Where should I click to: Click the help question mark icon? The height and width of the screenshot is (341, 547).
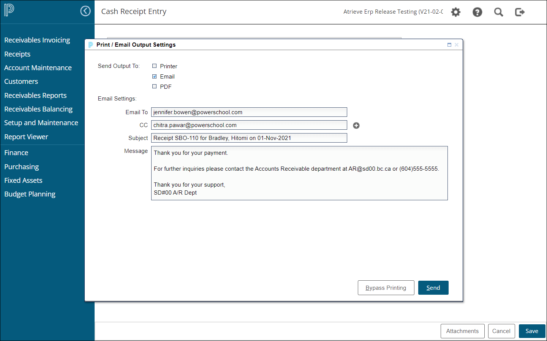click(x=477, y=12)
